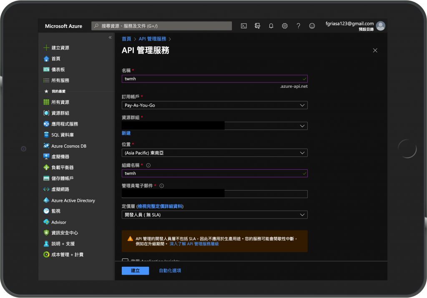Show info tooltip next to 組織名稱
Screen dimensions: 427x298
(148, 165)
